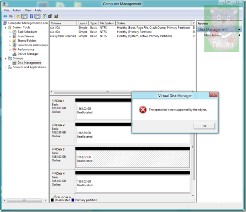Click the Refresh toolbar icon
This screenshot has width=246, height=212.
(x=45, y=16)
